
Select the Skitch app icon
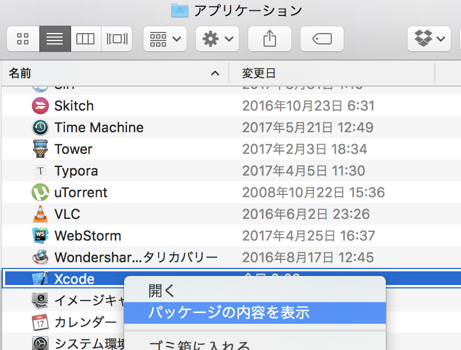pyautogui.click(x=40, y=105)
